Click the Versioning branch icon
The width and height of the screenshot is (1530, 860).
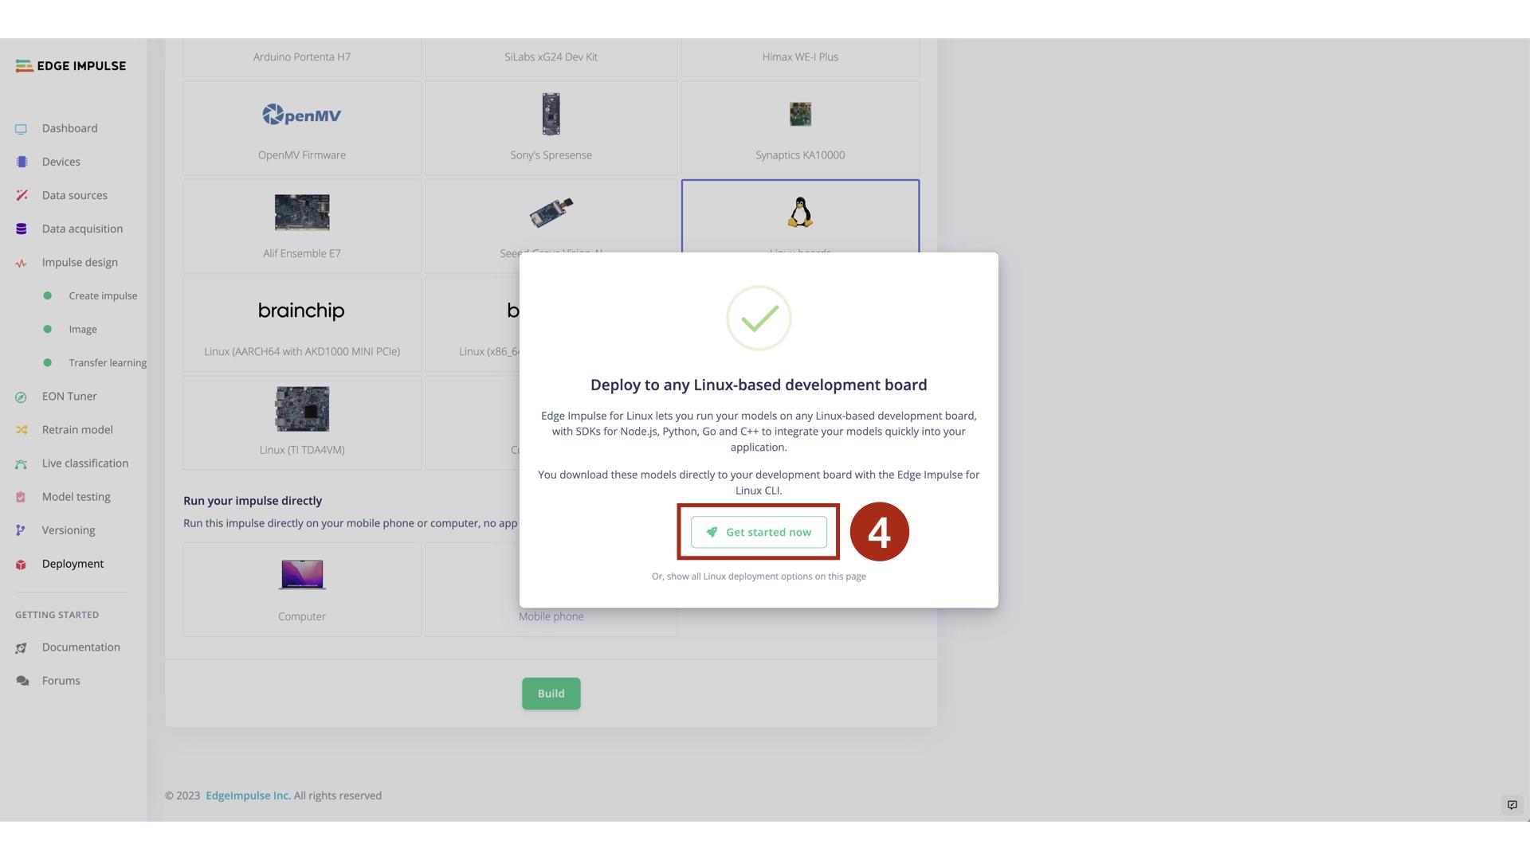tap(22, 530)
